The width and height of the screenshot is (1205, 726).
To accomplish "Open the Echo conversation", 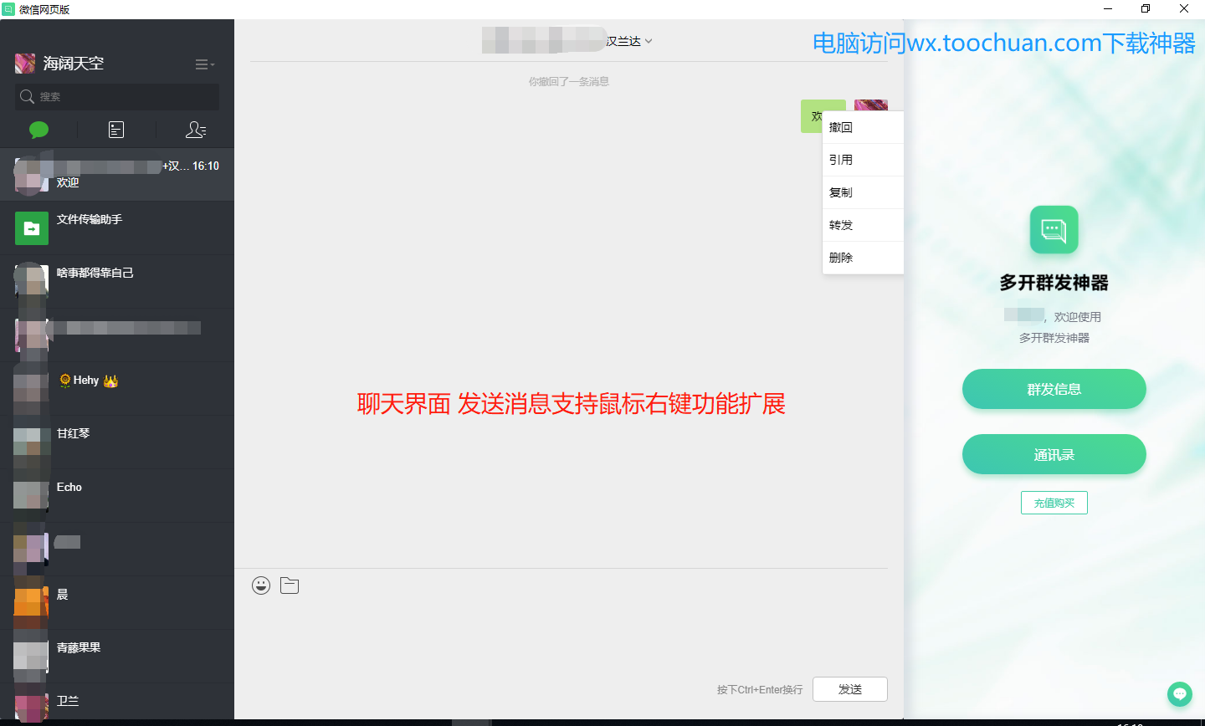I will point(117,496).
